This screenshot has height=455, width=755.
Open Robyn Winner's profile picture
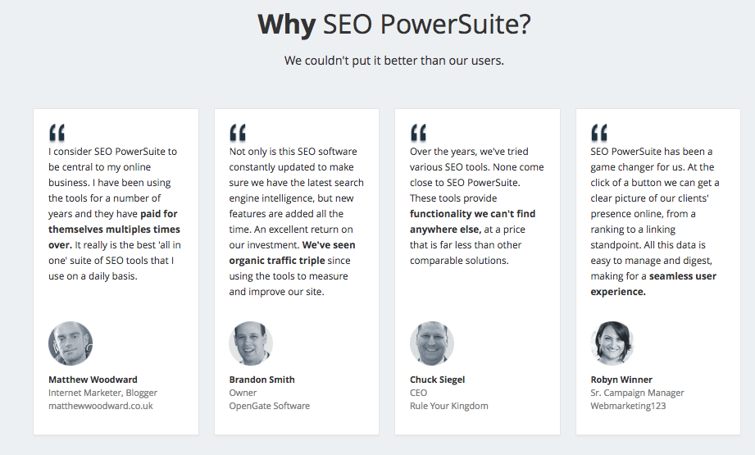click(x=612, y=344)
